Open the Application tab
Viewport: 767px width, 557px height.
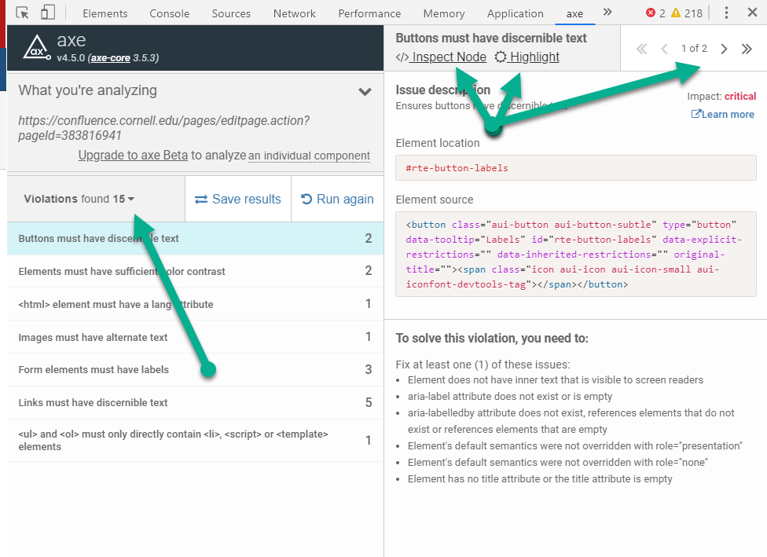coord(515,13)
